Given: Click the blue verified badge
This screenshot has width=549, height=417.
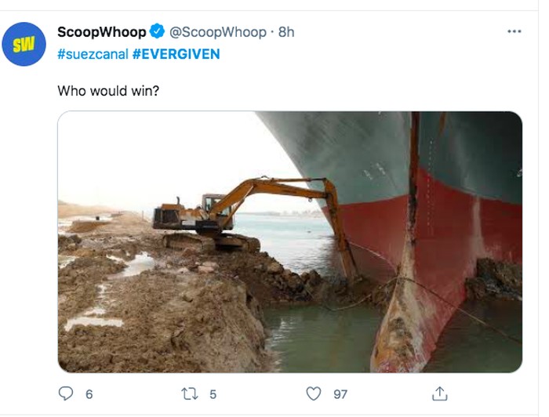Looking at the screenshot, I should coord(157,31).
